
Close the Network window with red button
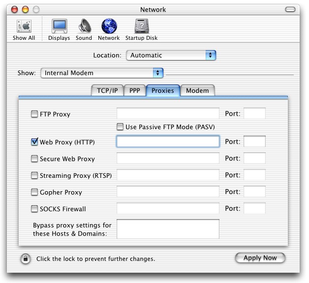(x=14, y=9)
